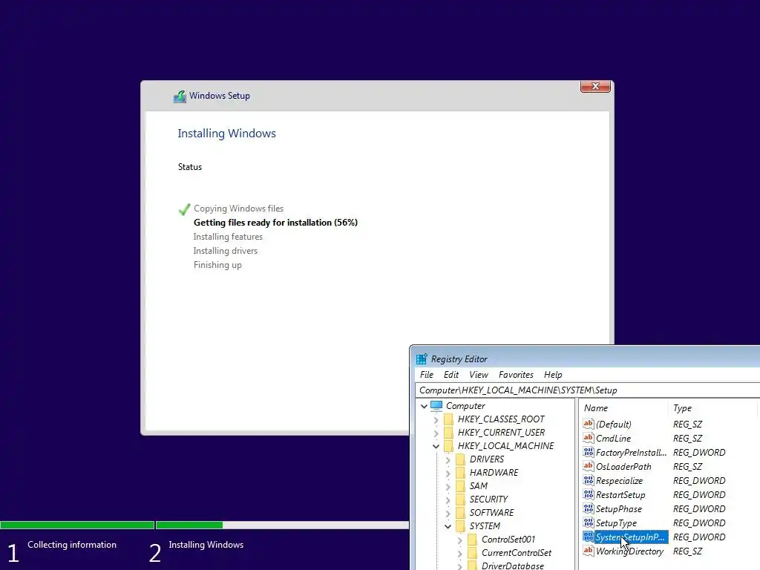Collapse the Computer tree node
This screenshot has width=760, height=570.
424,406
